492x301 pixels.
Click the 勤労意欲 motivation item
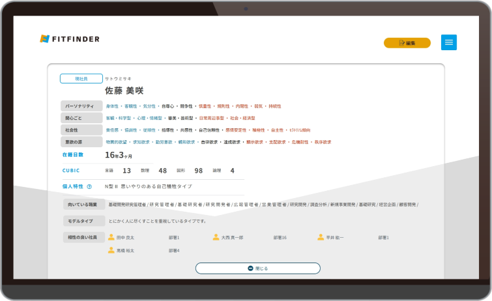(x=164, y=142)
